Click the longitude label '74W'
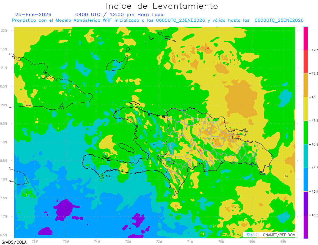Viewport: 318px width, 245px height. click(x=97, y=241)
